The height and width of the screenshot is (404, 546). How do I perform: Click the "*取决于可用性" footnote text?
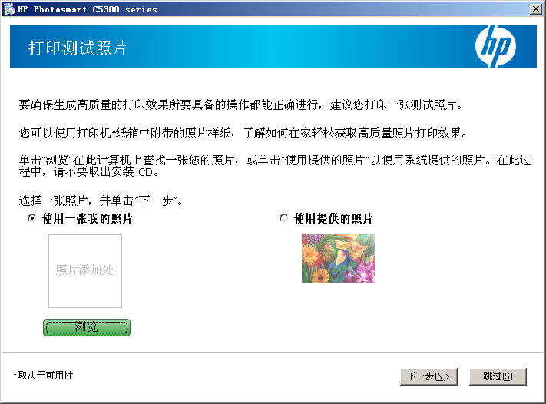tap(44, 376)
